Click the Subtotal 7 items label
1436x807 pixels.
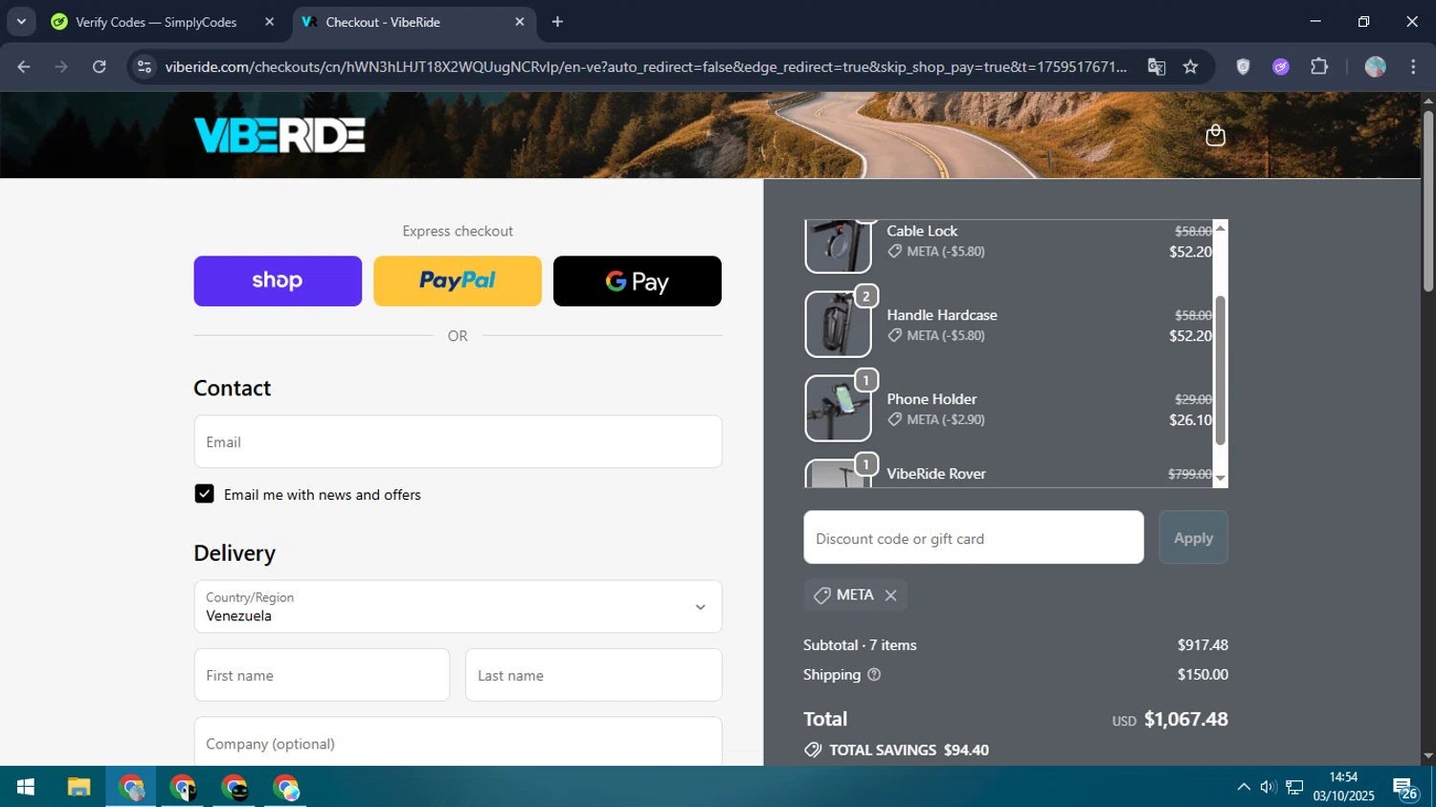860,645
